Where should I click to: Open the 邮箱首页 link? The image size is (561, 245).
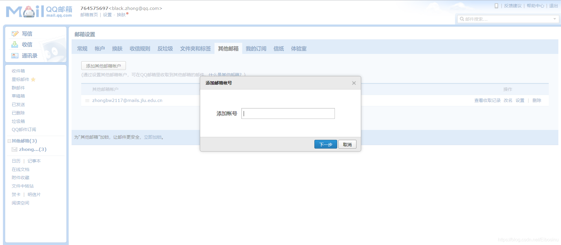pyautogui.click(x=89, y=15)
